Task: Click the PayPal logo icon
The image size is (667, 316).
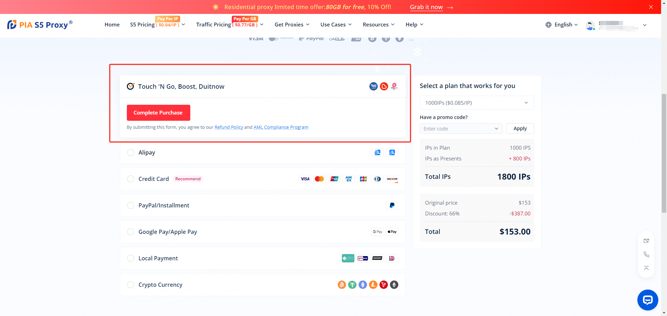Action: coord(392,205)
